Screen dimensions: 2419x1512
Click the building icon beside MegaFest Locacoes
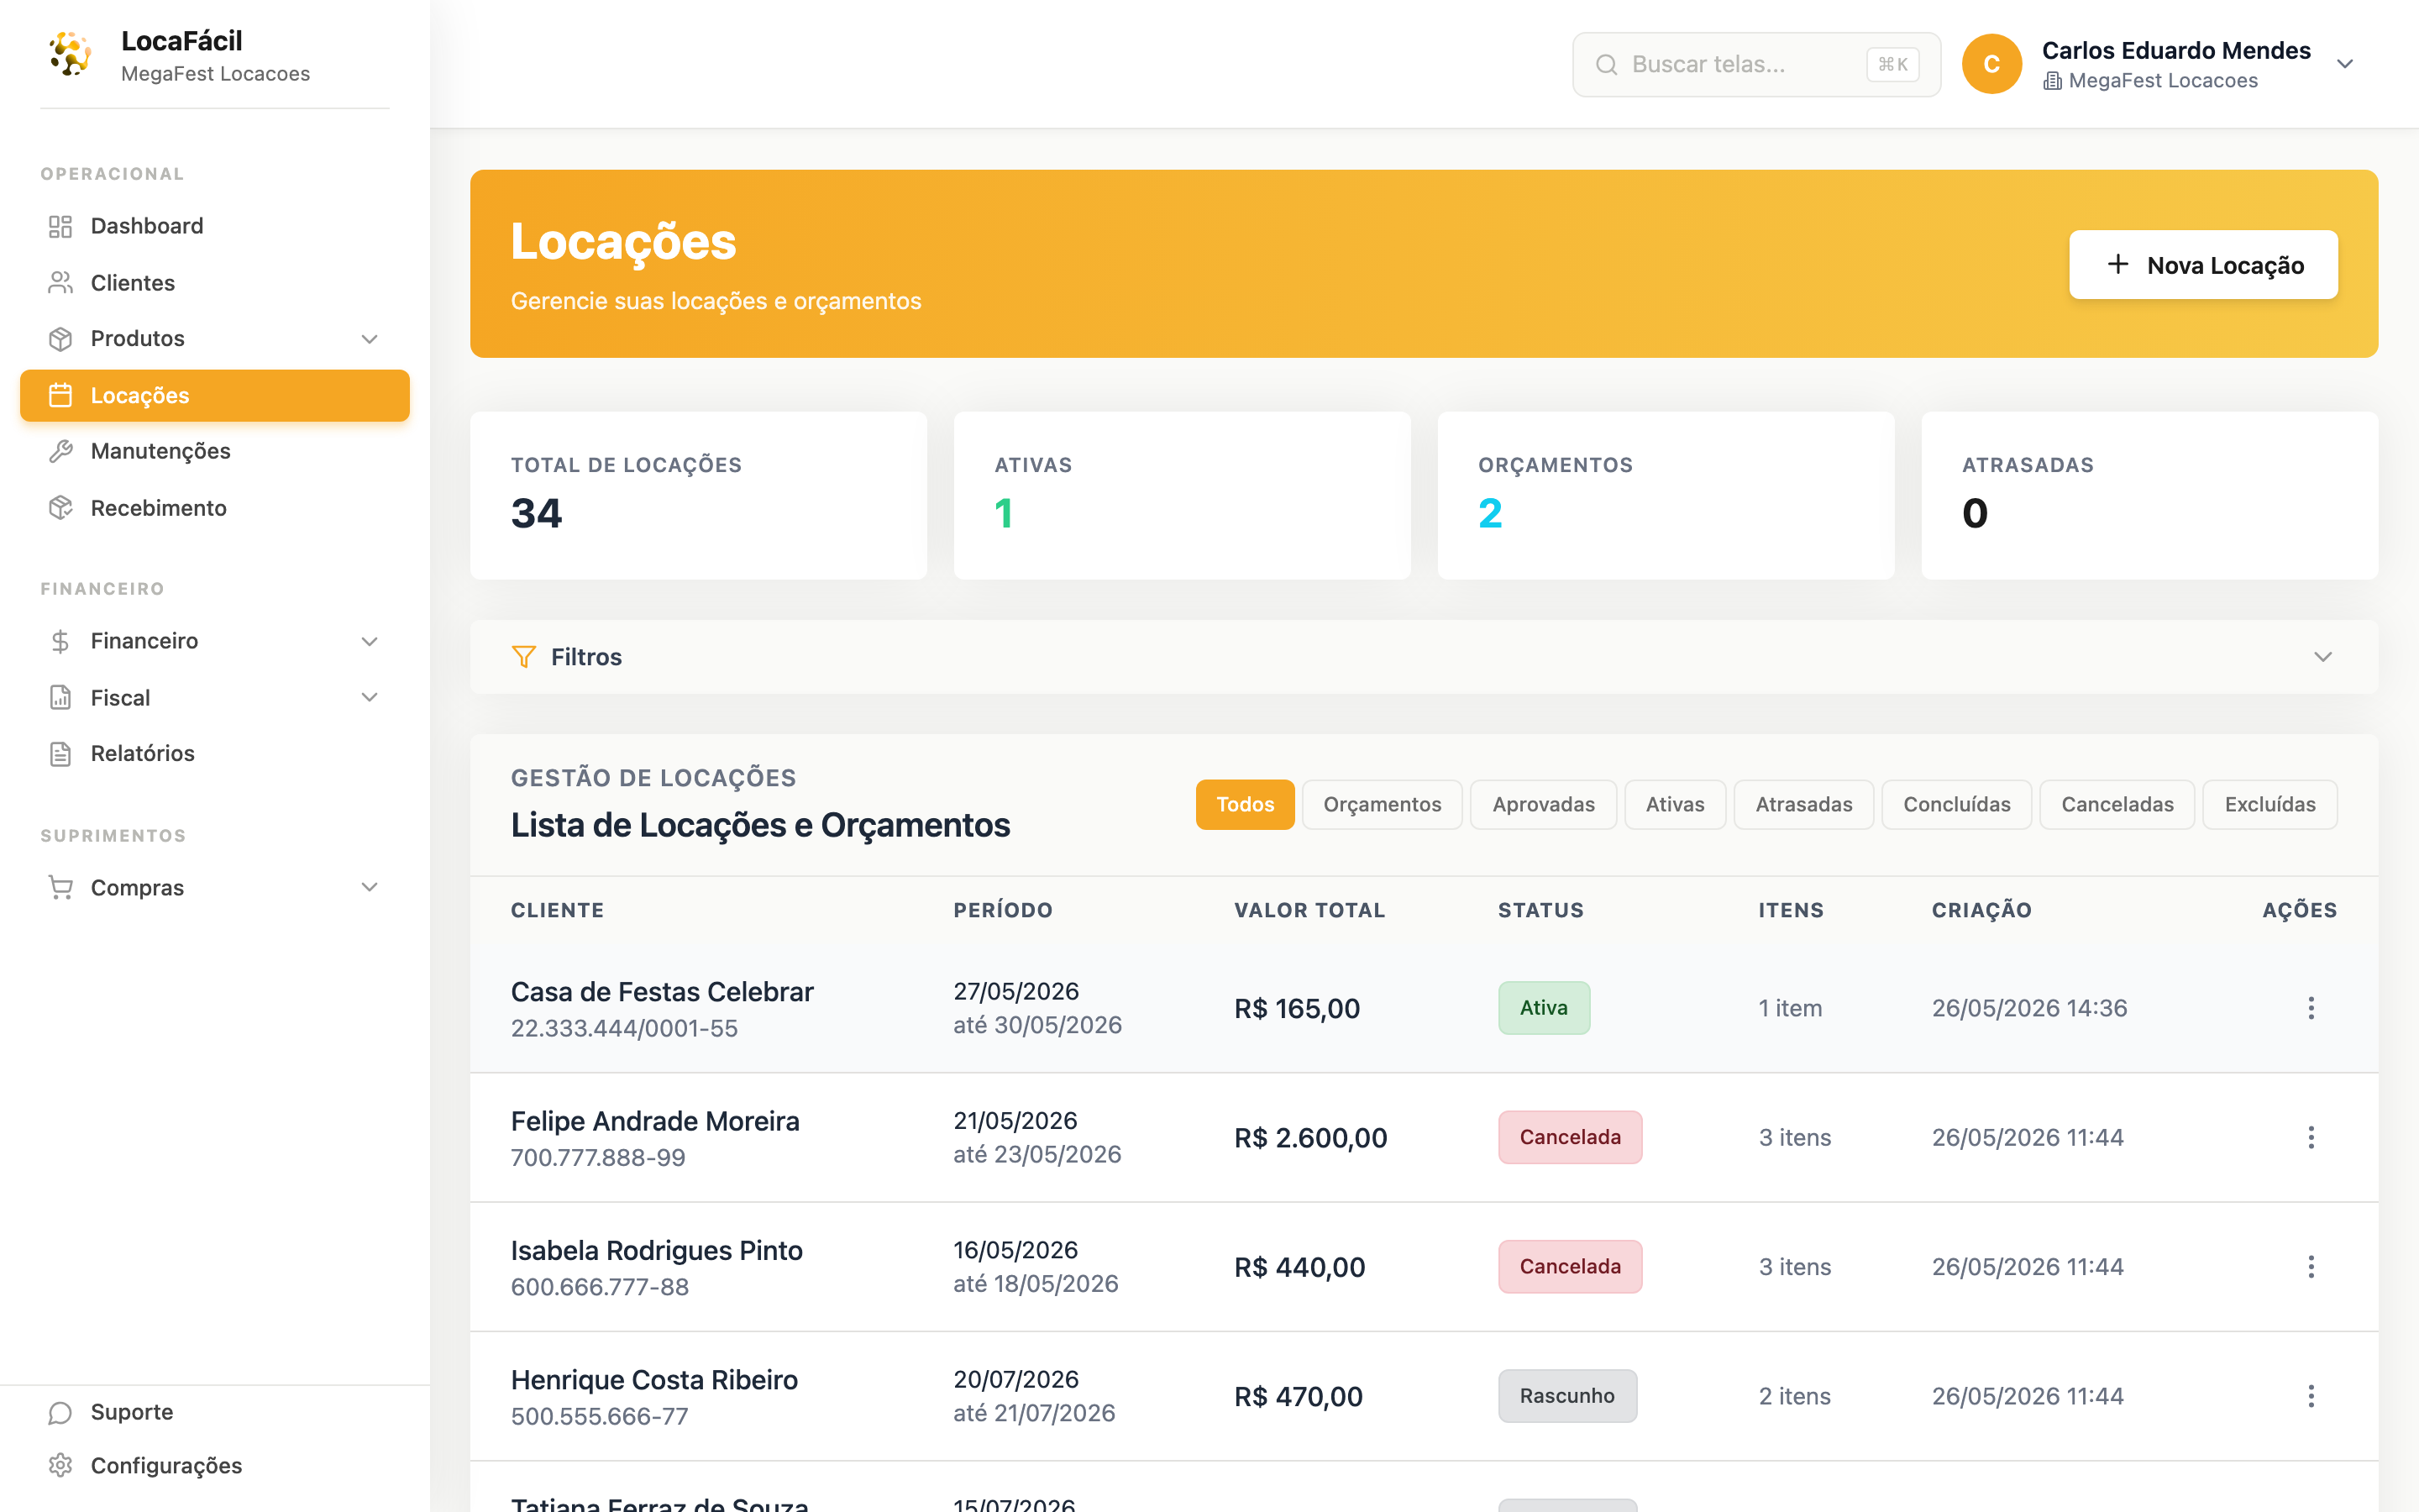[2052, 81]
